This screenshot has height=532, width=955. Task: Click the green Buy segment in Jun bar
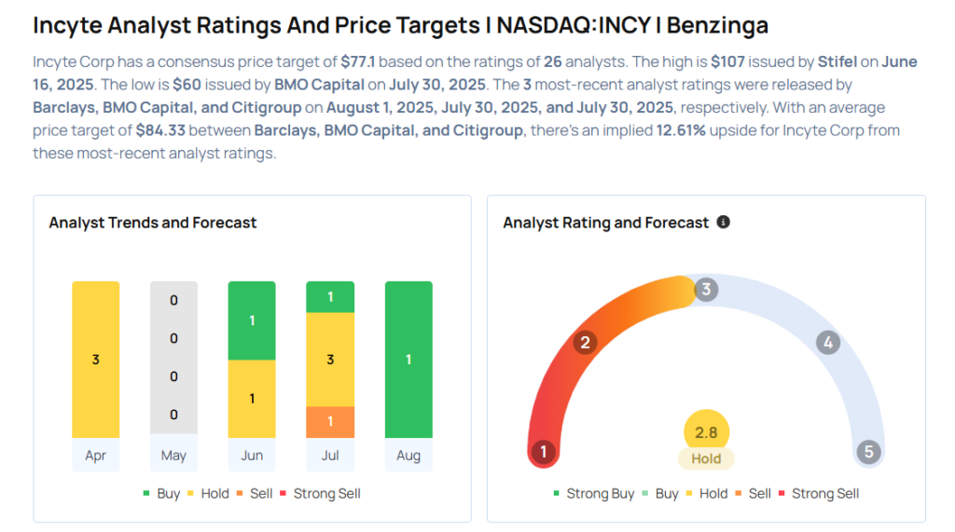(252, 321)
